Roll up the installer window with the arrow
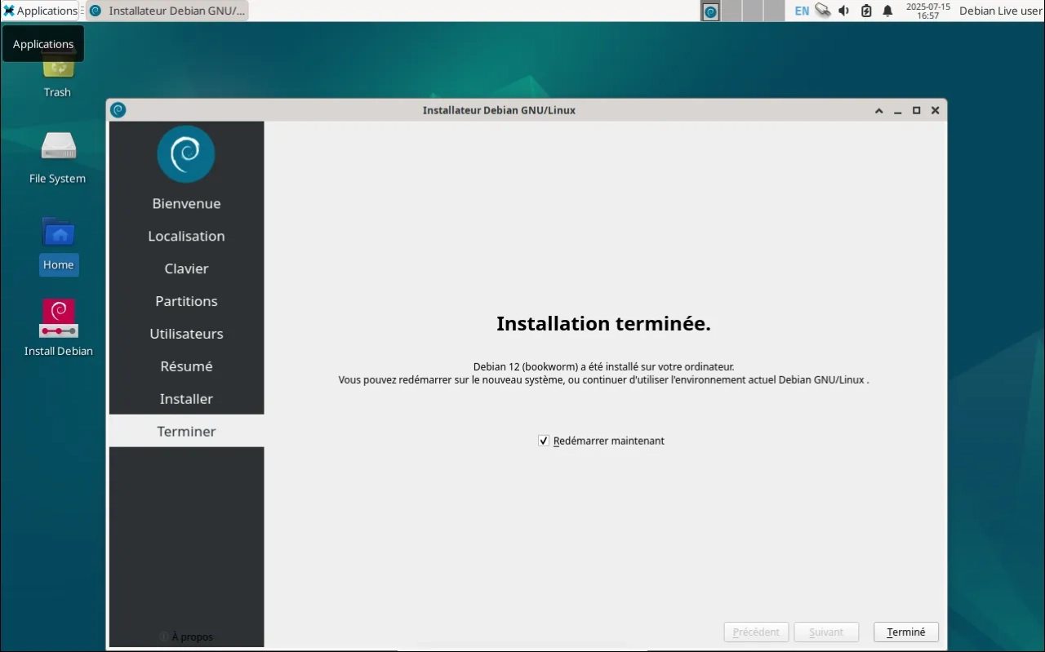This screenshot has height=652, width=1045. click(878, 110)
